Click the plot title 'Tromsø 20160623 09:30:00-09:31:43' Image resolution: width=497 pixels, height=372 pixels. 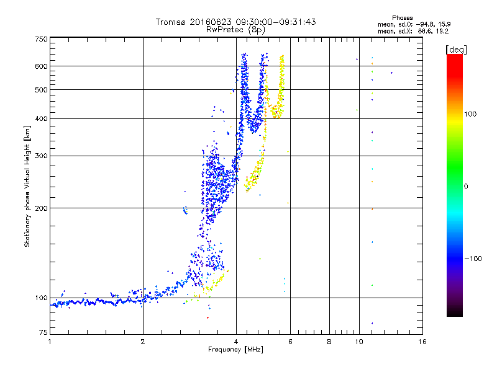point(235,22)
